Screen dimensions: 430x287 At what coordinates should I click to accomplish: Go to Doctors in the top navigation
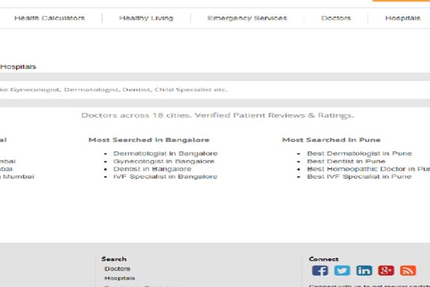336,18
